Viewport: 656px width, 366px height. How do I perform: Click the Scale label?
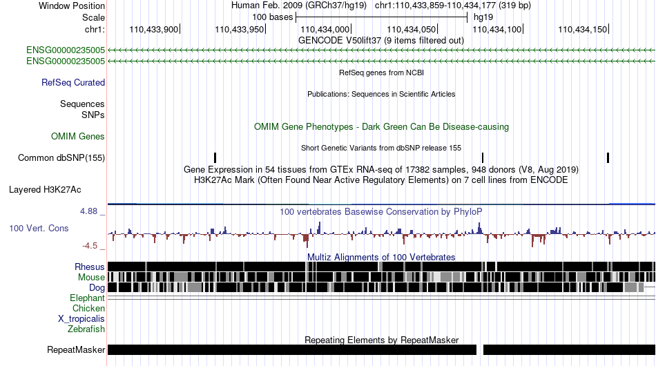point(93,17)
